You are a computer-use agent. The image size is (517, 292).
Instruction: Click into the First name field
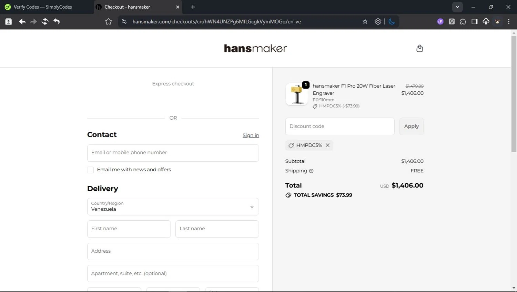(x=129, y=229)
